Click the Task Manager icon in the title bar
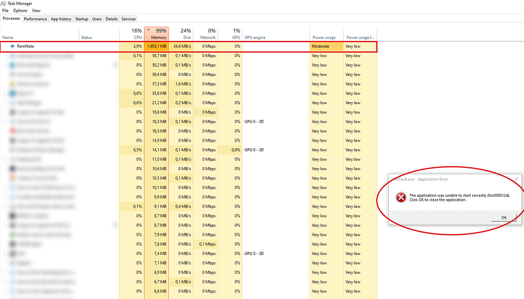Viewport: 524px width, 299px height. click(4, 3)
